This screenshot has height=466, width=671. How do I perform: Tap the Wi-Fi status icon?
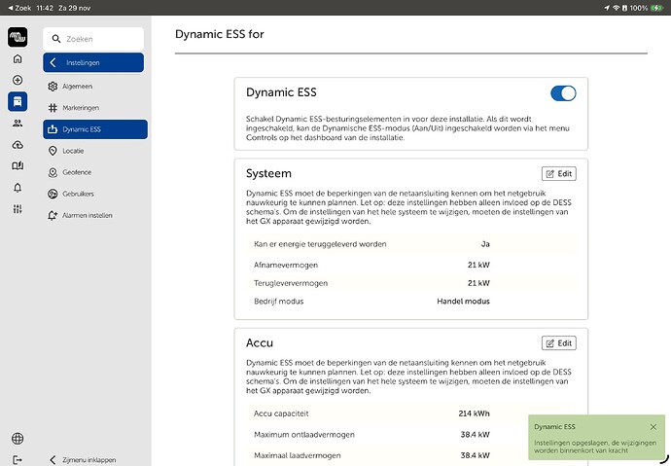[x=617, y=8]
